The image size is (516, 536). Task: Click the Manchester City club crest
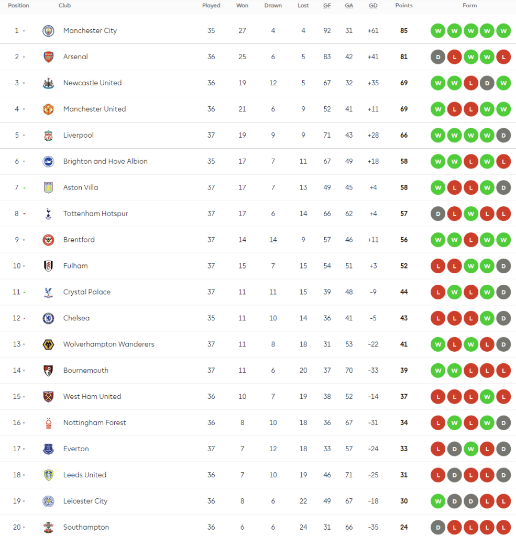[x=48, y=31]
